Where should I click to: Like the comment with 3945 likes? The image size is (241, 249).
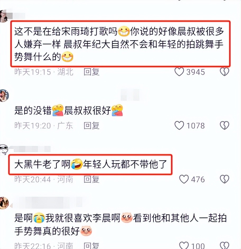[179, 72]
